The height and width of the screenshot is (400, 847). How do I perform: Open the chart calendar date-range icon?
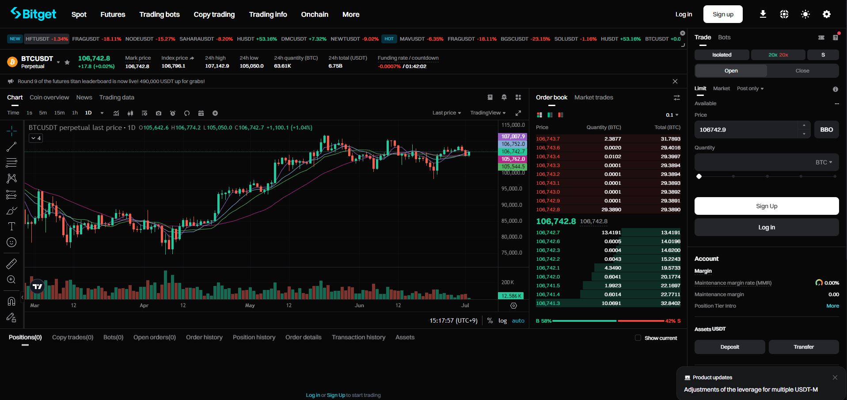[201, 113]
